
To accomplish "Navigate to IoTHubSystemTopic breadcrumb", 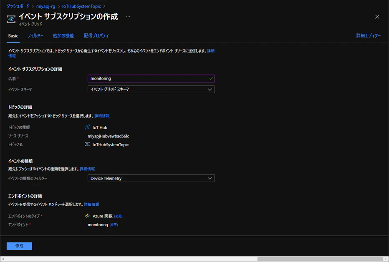I will 81,6.
